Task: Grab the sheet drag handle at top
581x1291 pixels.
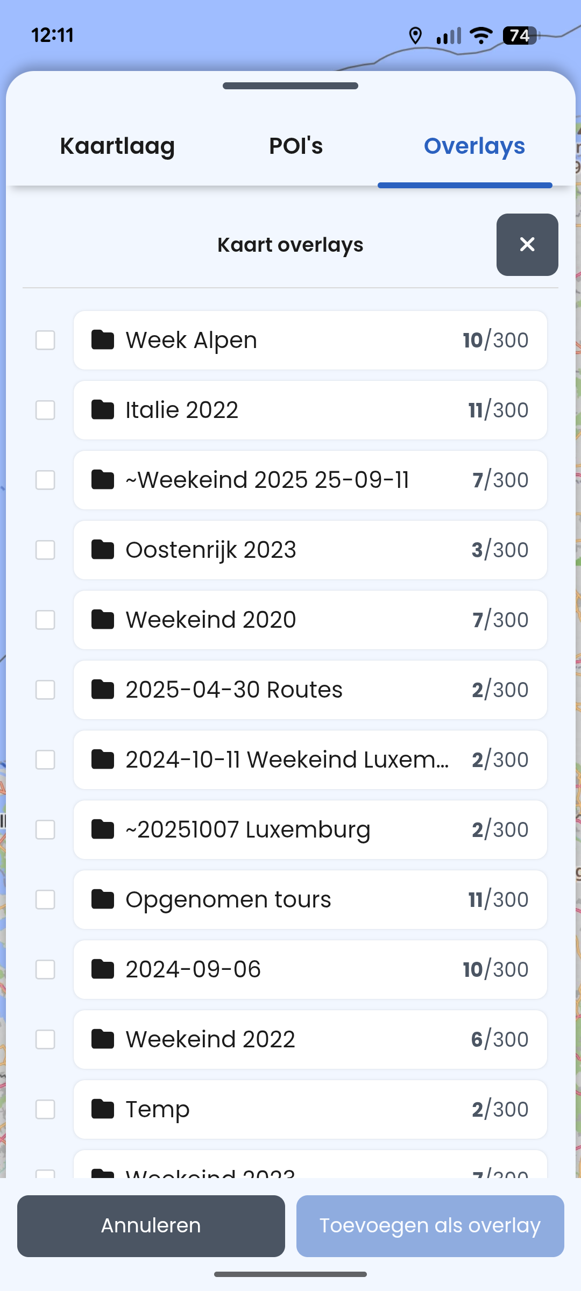Action: (290, 86)
